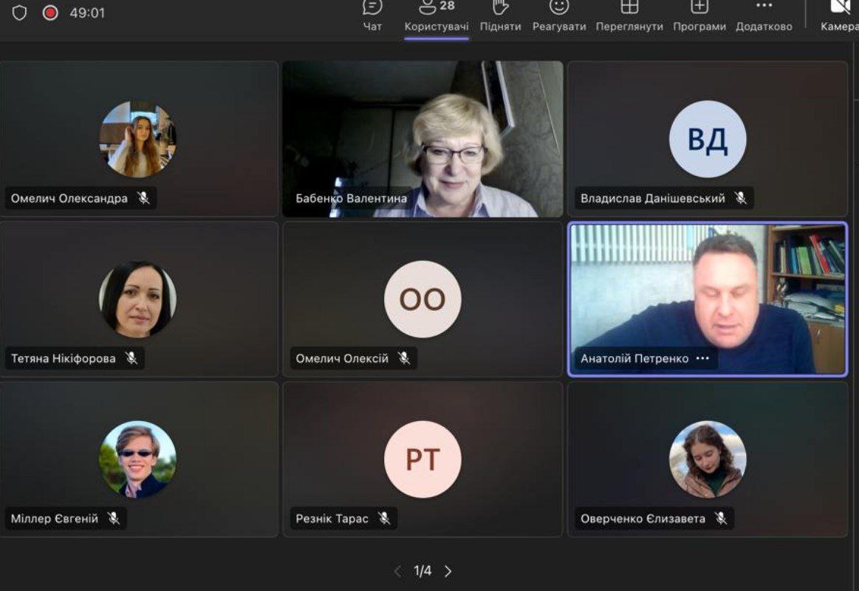Select Бабенко Валентина's video tile
This screenshot has height=591, width=859.
[x=423, y=139]
